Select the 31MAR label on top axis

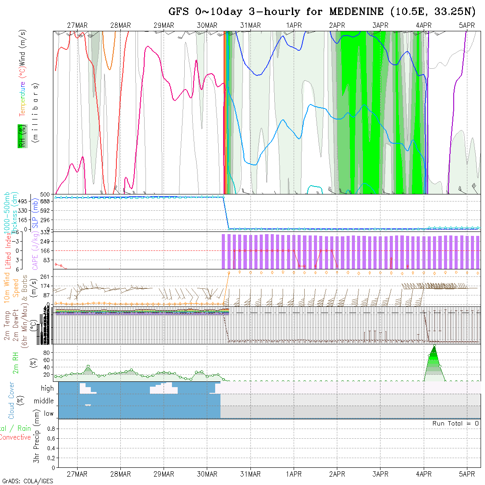point(250,26)
